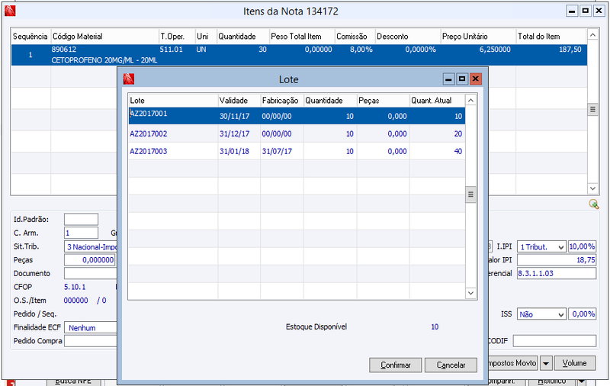Click the Validade column header
Image resolution: width=610 pixels, height=386 pixels.
239,101
